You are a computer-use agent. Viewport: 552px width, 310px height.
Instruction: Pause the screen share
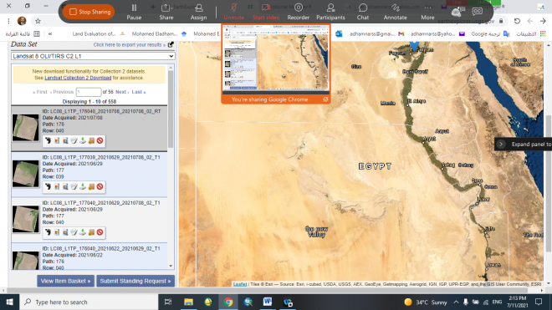(x=134, y=12)
